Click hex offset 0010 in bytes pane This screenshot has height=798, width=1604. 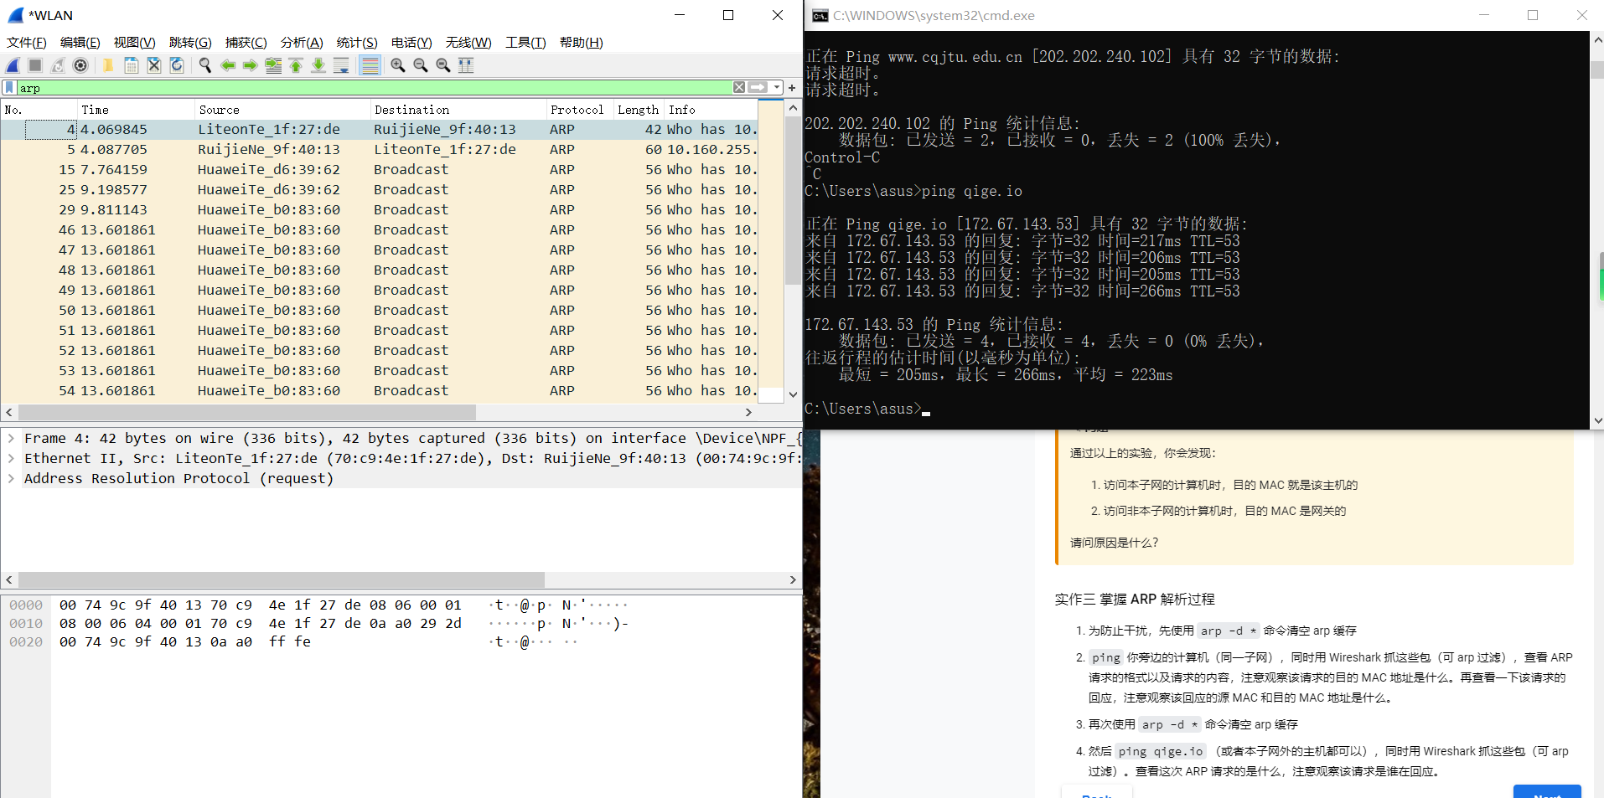pyautogui.click(x=26, y=624)
